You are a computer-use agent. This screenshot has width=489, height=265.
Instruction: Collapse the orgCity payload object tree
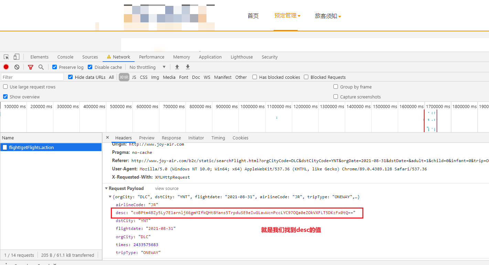[110, 197]
